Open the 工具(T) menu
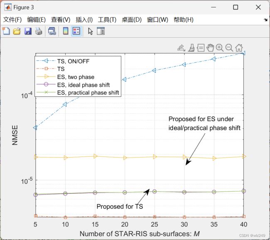Image resolution: width=270 pixels, height=240 pixels. [x=107, y=20]
